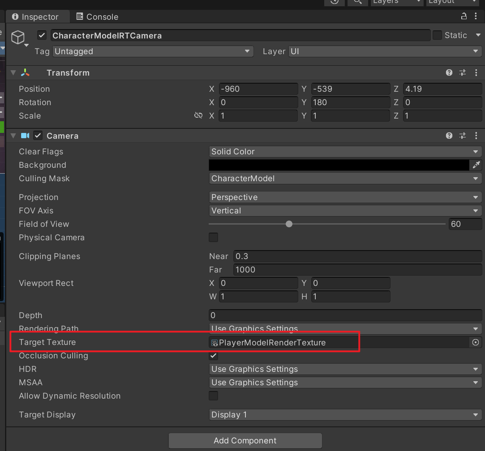Open the Culling Mask dropdown
485x451 pixels.
(x=345, y=179)
